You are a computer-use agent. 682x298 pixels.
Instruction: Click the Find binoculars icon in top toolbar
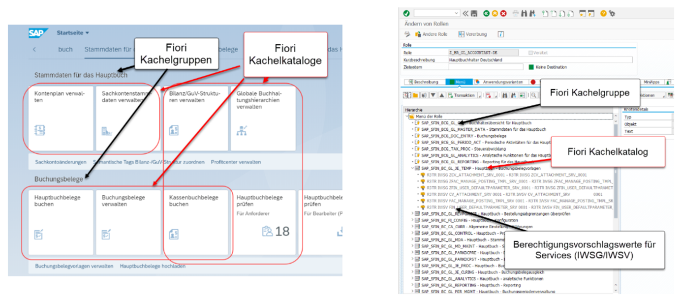coord(524,13)
